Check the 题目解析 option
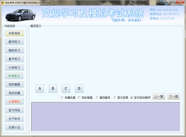Image resolution: width=186 pixels, height=137 pixels. (97, 98)
